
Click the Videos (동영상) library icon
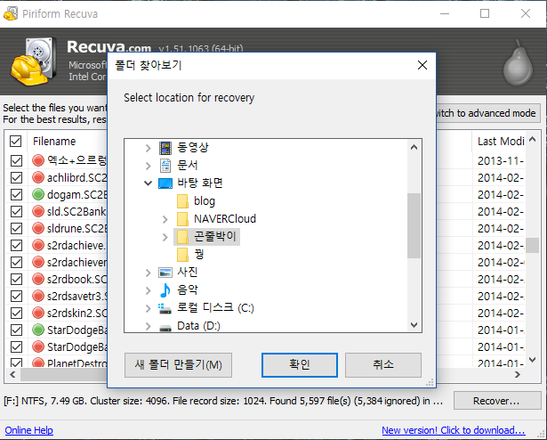165,148
